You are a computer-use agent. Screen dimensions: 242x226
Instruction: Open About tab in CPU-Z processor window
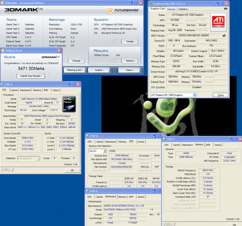tap(56, 90)
